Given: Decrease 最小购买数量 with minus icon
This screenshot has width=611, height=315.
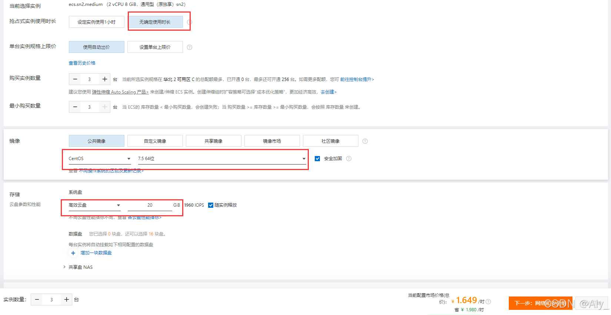Looking at the screenshot, I should pos(75,107).
